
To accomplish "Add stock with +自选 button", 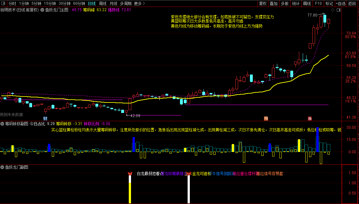I will pos(341,3).
